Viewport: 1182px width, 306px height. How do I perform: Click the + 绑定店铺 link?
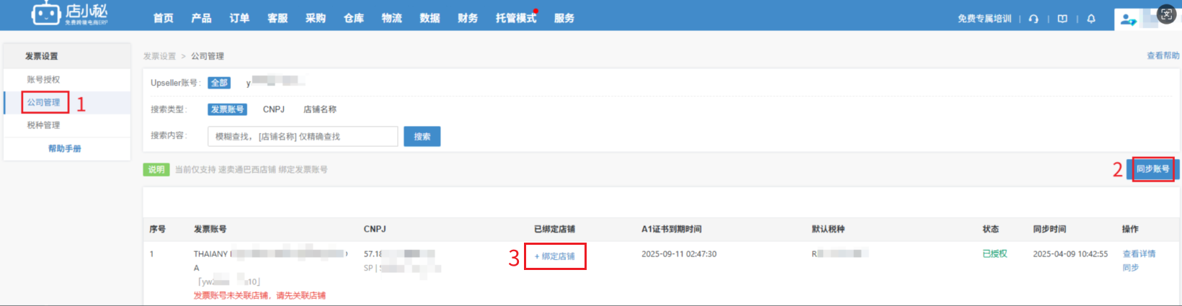(555, 256)
